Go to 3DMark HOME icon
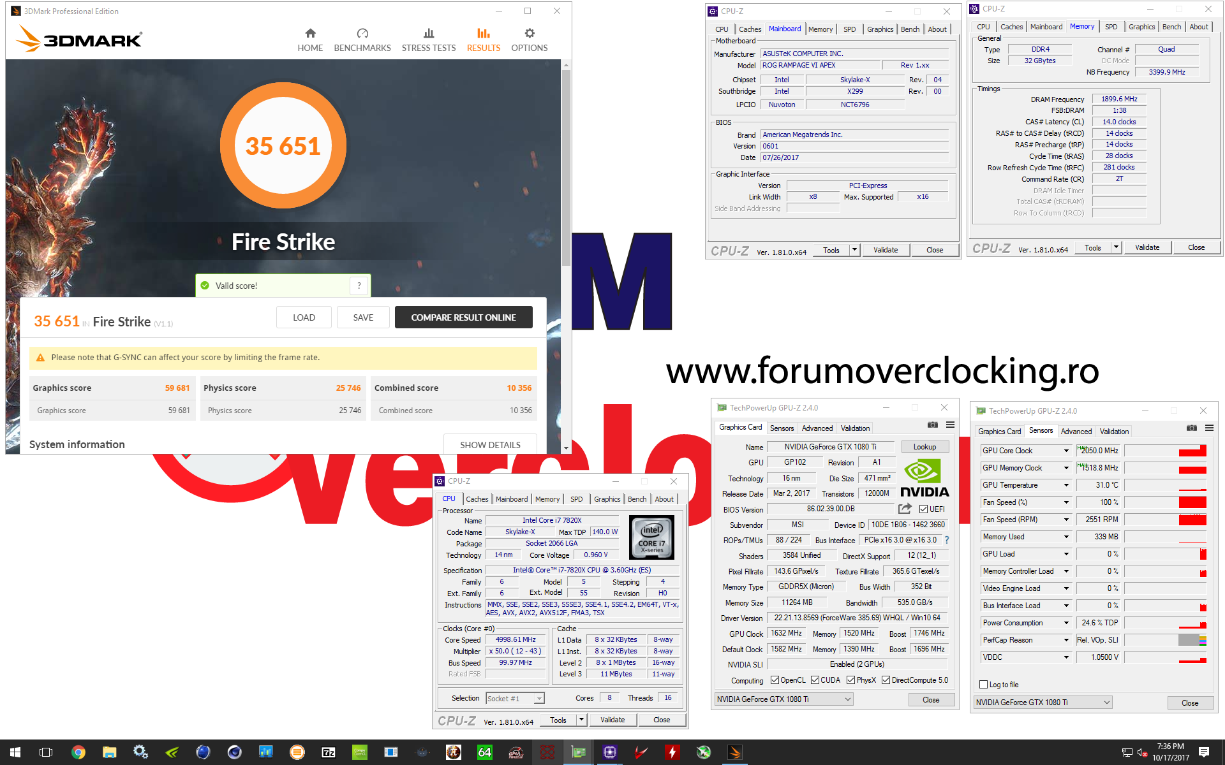Viewport: 1225px width, 765px height. tap(310, 33)
